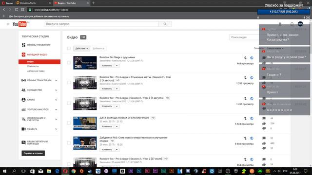Image resolution: width=312 pixels, height=175 pixels.
Task: Open Windows Start menu
Action: coord(4,171)
